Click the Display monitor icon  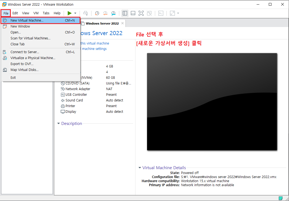[x=63, y=112]
